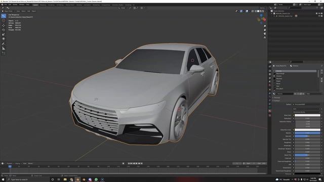Open the Scene properties tab
The image size is (324, 182).
pyautogui.click(x=270, y=81)
